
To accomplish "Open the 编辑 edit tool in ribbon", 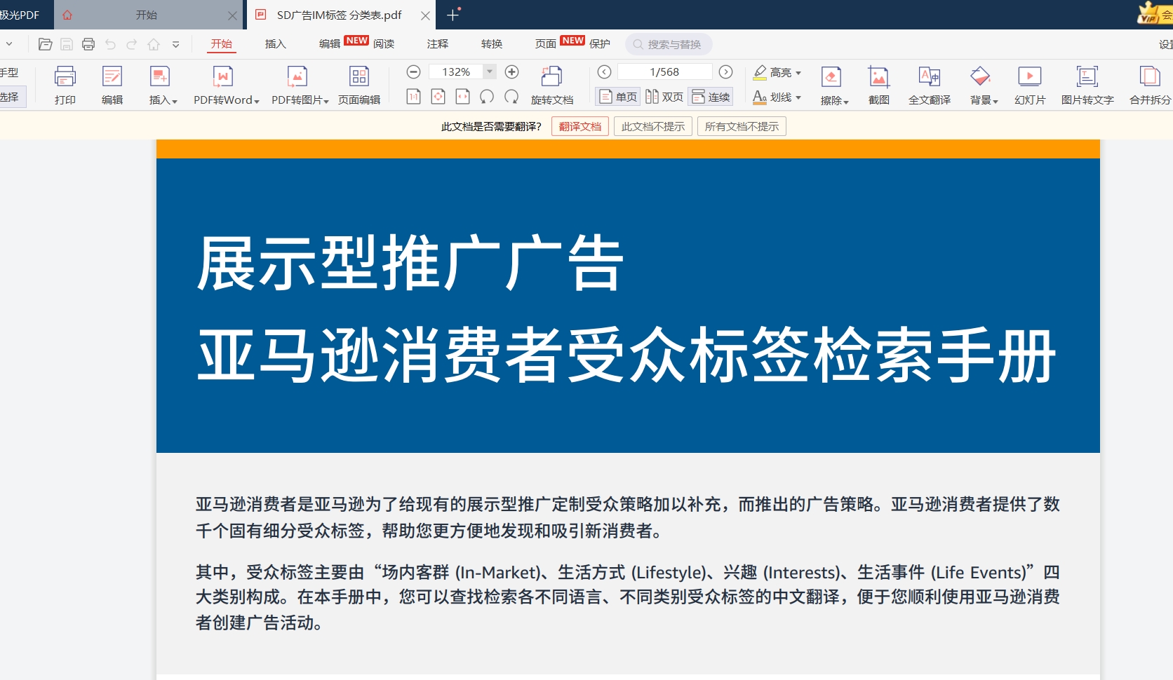I will tap(112, 85).
